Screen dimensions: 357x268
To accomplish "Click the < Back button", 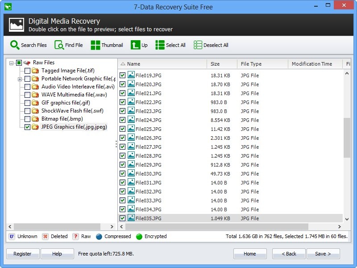I will pos(289,254).
